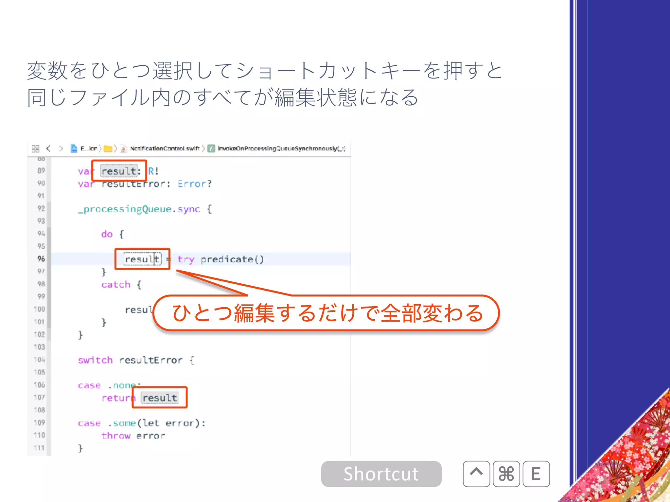Open the E...ion project breadcrumb
The image size is (670, 502).
click(89, 149)
